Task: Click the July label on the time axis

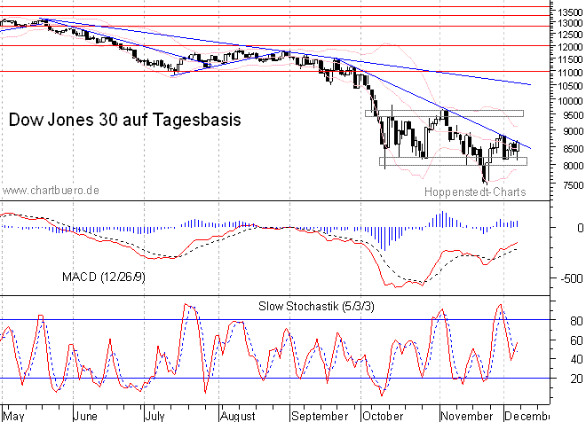Action: pos(154,416)
